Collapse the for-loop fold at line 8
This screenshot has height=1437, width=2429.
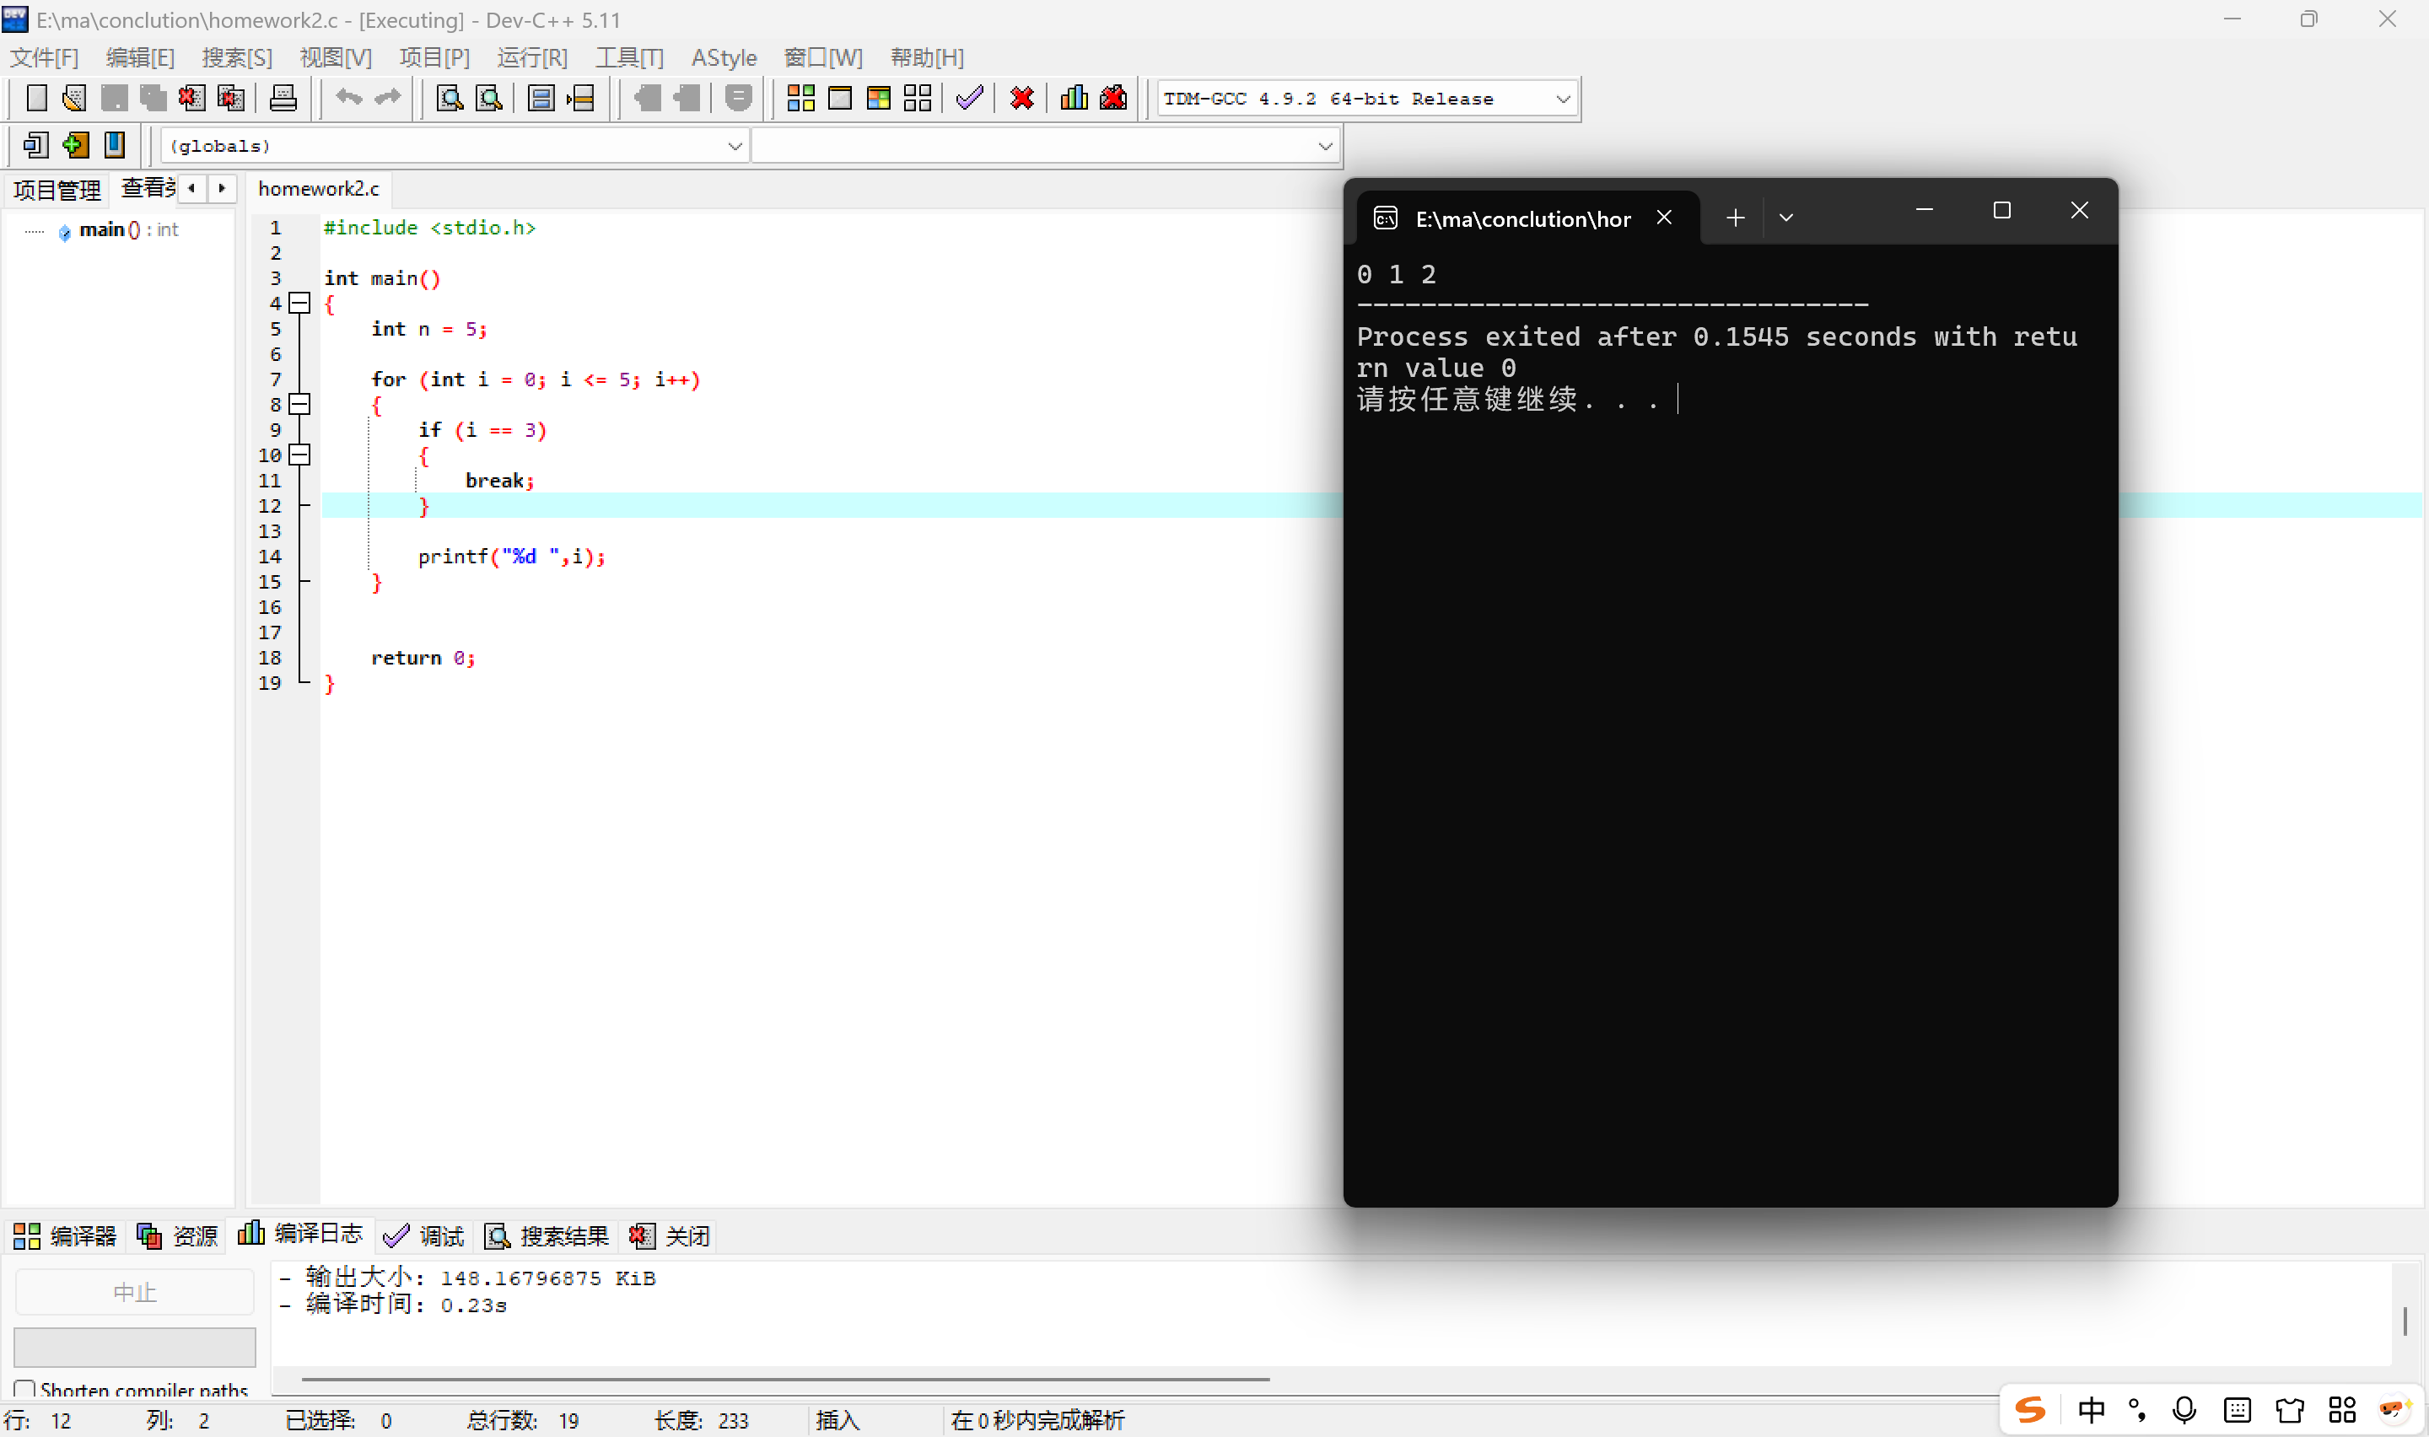[300, 405]
